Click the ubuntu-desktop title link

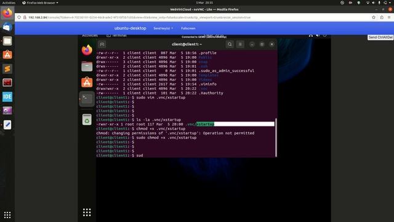[x=130, y=28]
